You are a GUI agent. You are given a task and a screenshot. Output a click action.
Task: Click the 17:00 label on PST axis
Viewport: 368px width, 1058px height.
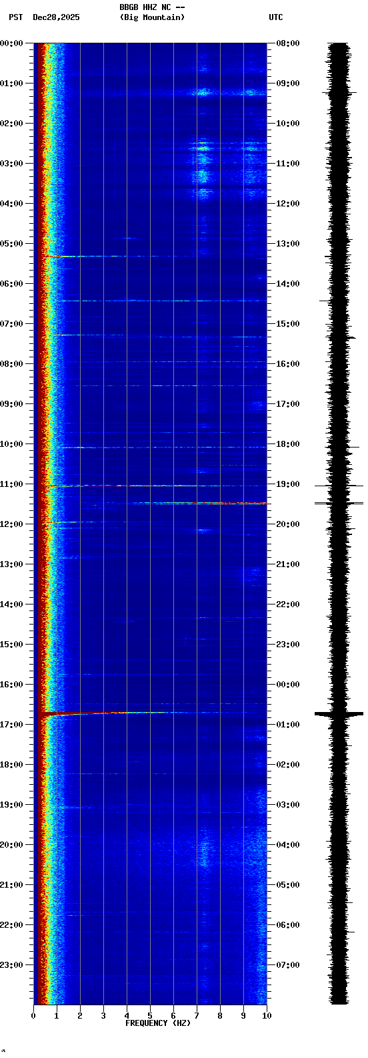tap(11, 725)
